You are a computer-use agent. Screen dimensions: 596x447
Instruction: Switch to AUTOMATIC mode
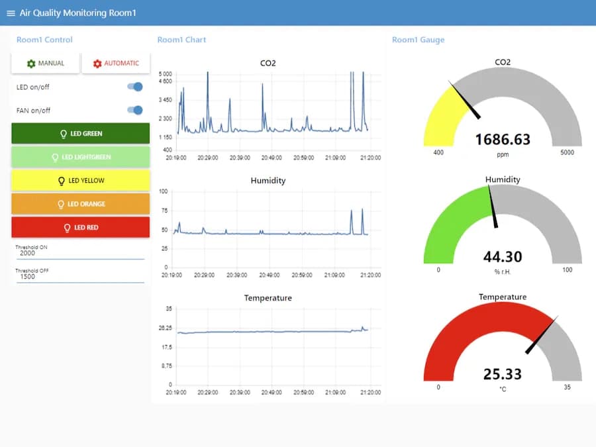click(x=116, y=64)
